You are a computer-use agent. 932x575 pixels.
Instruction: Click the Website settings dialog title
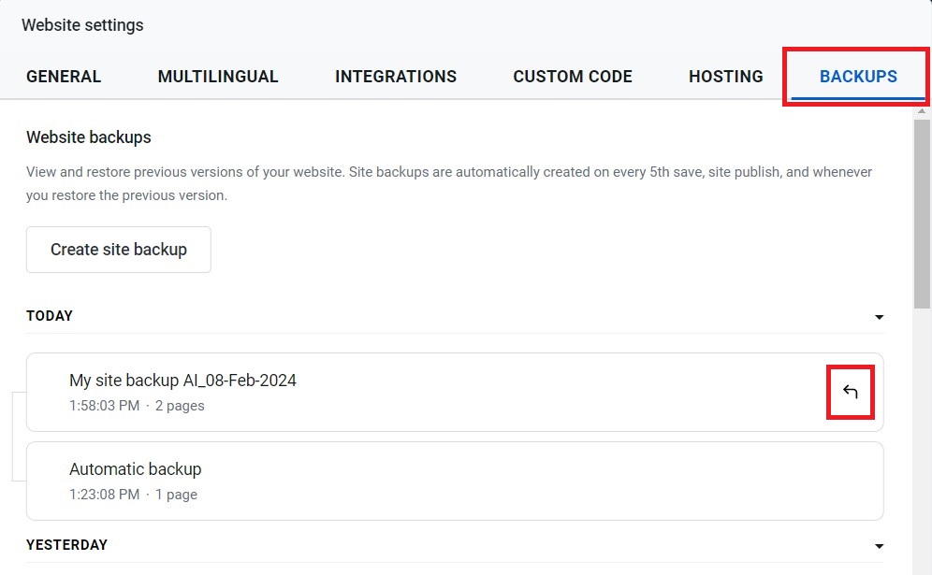coord(82,25)
